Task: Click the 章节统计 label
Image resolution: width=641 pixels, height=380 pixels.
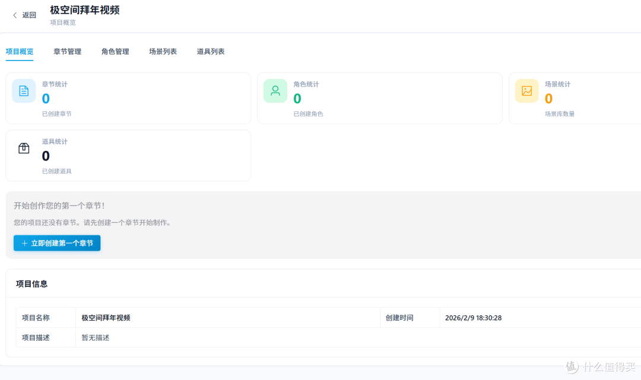Action: (55, 84)
